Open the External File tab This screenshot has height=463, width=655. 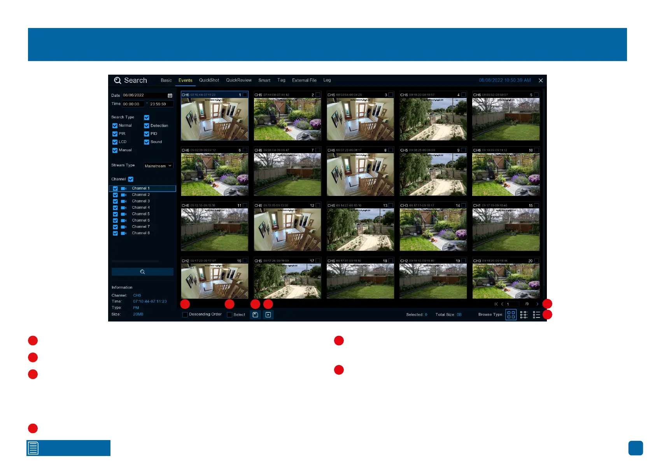304,80
